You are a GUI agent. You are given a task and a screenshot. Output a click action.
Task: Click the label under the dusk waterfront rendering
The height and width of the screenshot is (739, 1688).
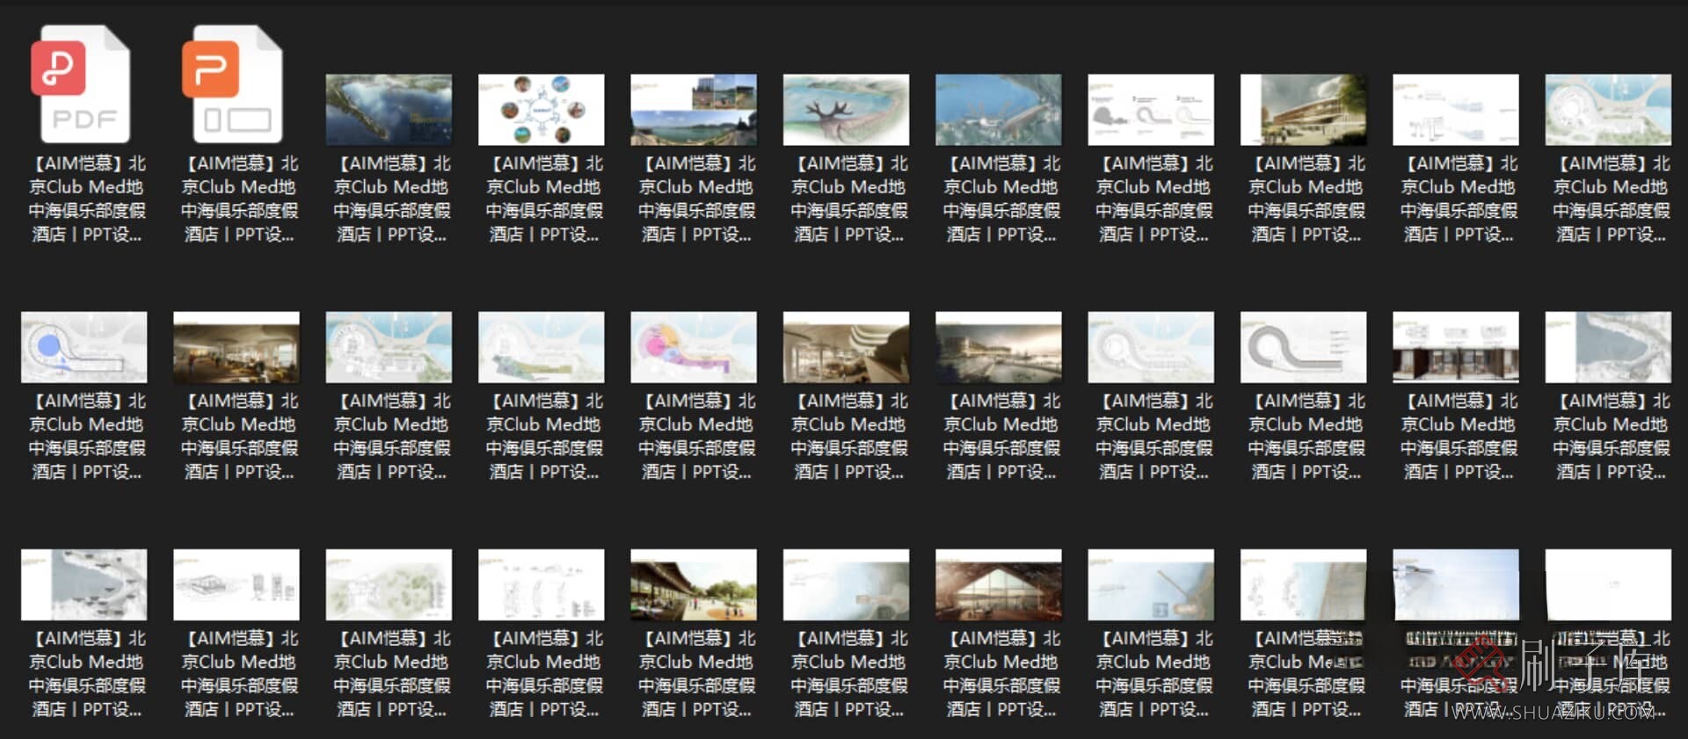[1001, 436]
